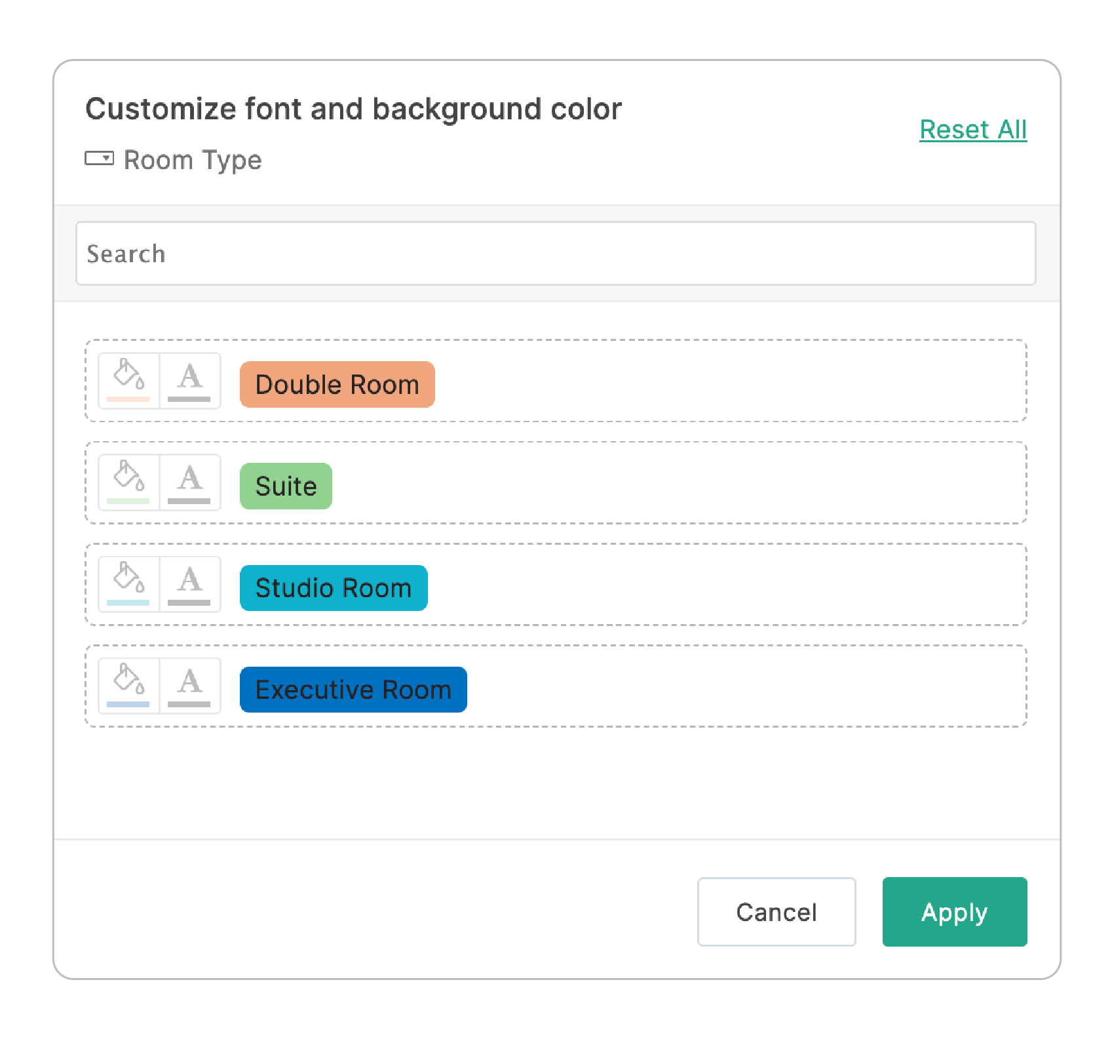
Task: Click the Room Type dropdown field icon
Action: [99, 158]
